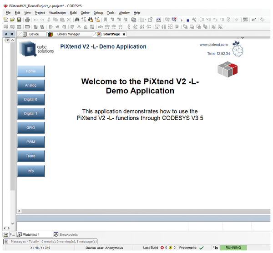Image resolution: width=273 pixels, height=253 pixels.
Task: Click the Login gear icon in toolbar
Action: 167,20
